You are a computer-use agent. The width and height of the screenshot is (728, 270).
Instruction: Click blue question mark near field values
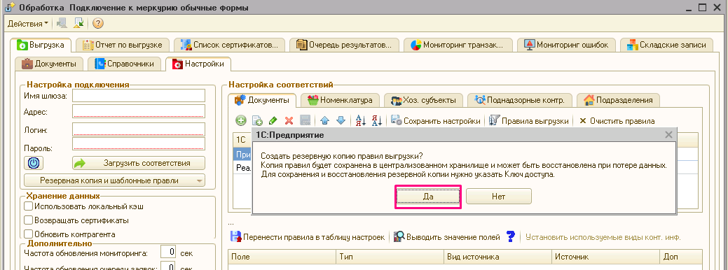pos(511,237)
